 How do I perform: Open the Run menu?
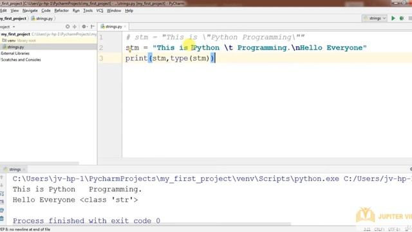click(76, 10)
